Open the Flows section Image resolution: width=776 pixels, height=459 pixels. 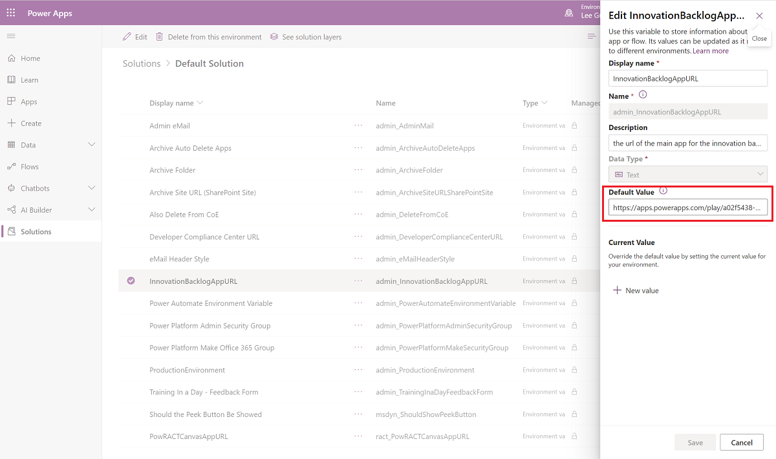(29, 166)
